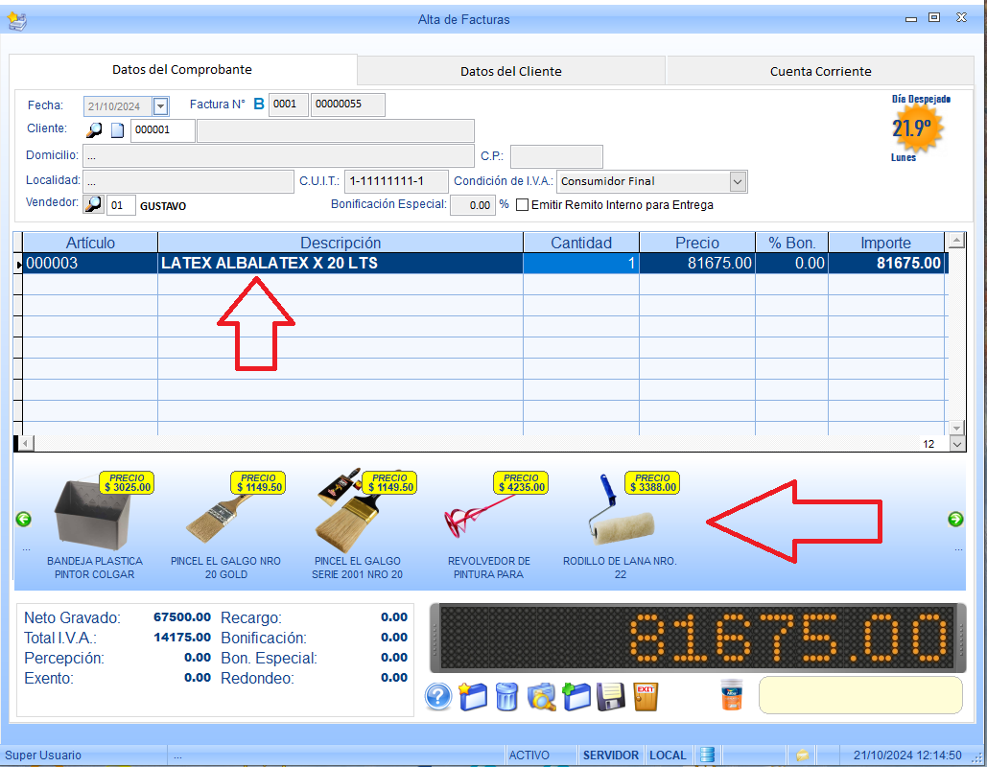Click the add folder icon with green plus
The image size is (987, 767).
pos(576,697)
